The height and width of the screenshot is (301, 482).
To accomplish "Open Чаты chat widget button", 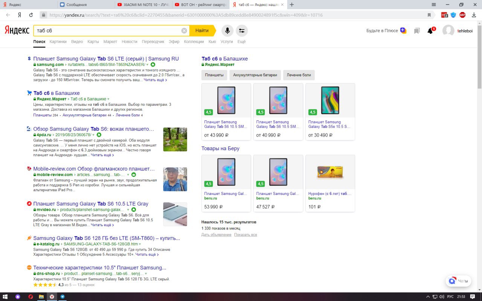I will [x=458, y=281].
